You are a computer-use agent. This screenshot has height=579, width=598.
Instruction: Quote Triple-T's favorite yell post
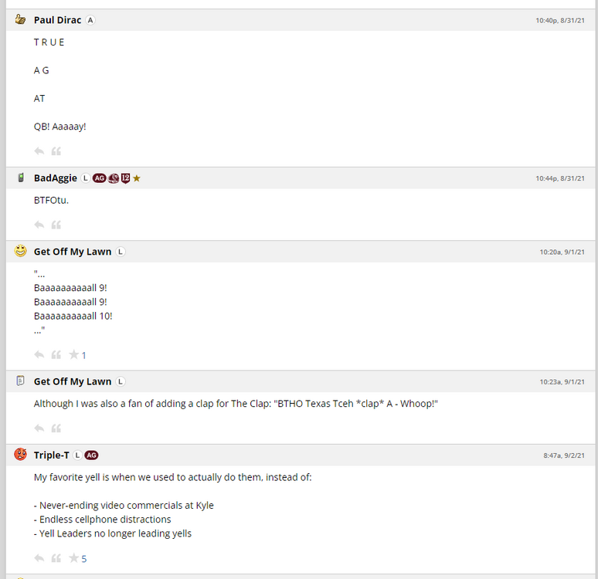coord(56,558)
